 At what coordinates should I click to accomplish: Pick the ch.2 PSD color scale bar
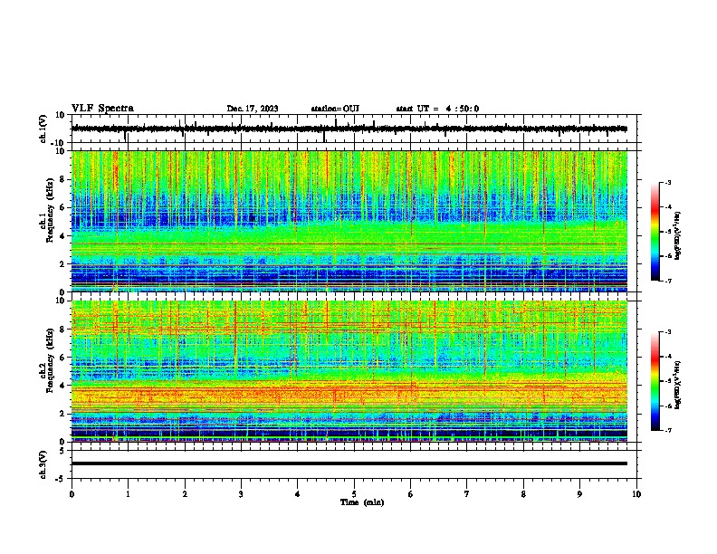point(655,381)
